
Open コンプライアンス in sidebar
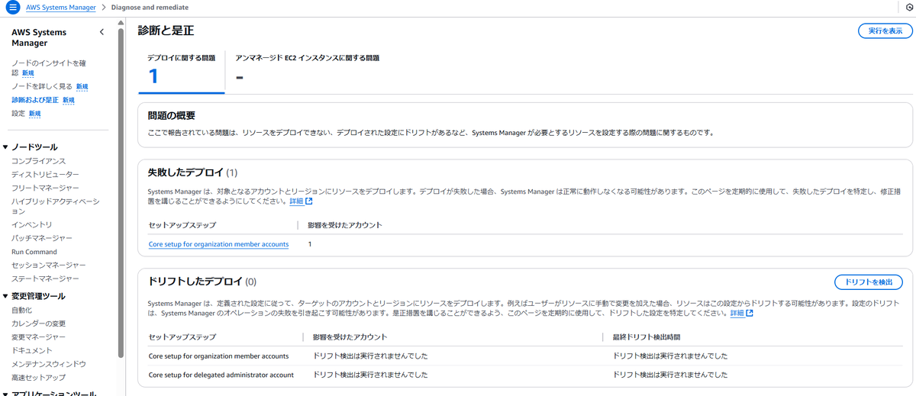[39, 161]
